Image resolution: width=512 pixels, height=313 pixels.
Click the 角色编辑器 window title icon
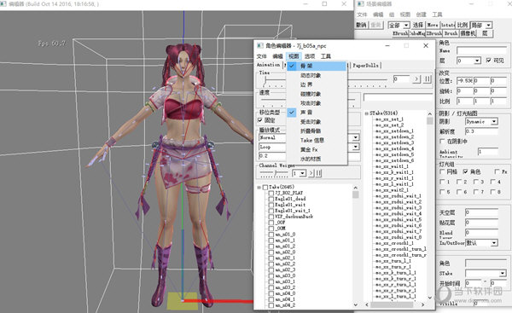(x=260, y=46)
